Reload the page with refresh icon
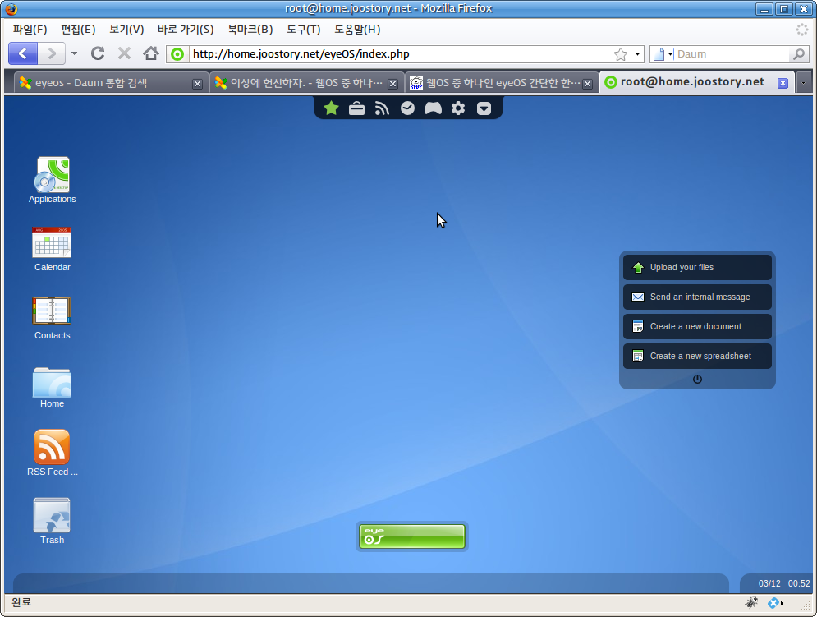This screenshot has height=617, width=817. (x=98, y=53)
